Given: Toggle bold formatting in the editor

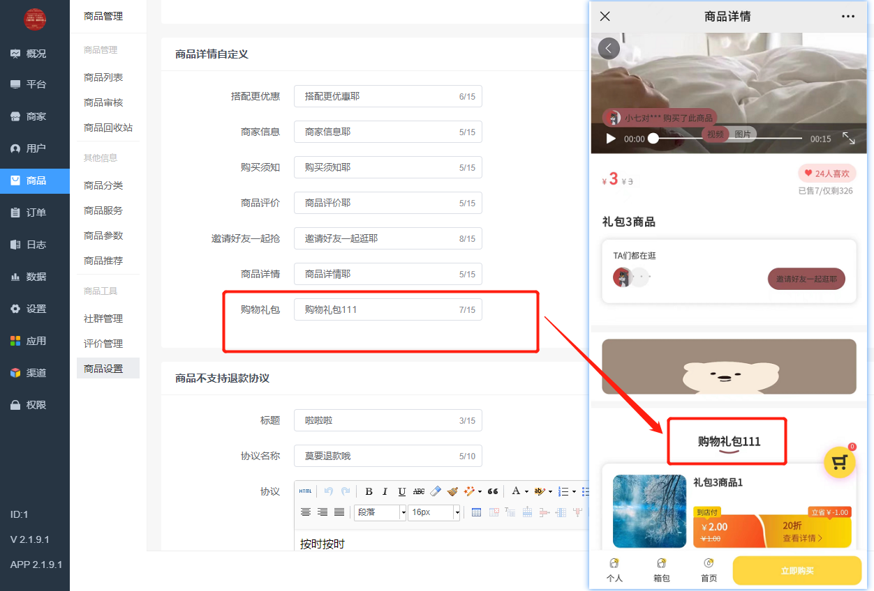Looking at the screenshot, I should 369,491.
